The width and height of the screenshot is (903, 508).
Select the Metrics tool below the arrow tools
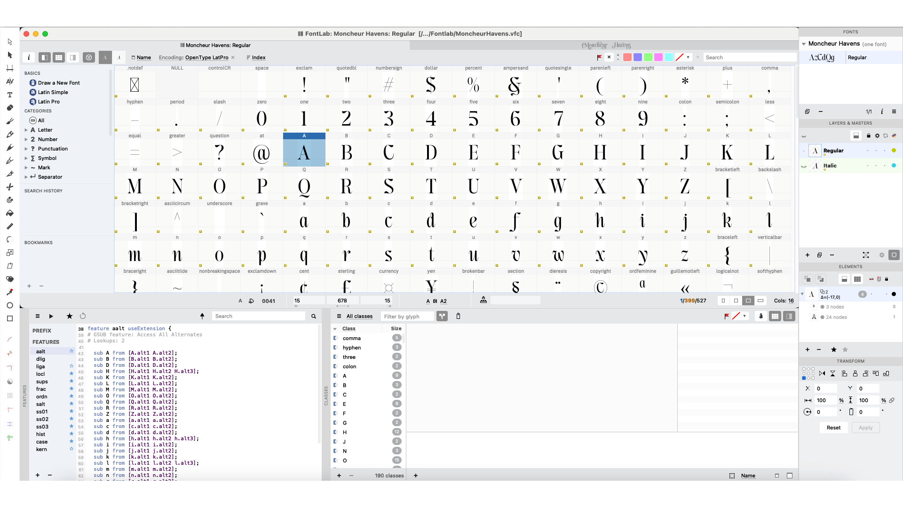9,68
